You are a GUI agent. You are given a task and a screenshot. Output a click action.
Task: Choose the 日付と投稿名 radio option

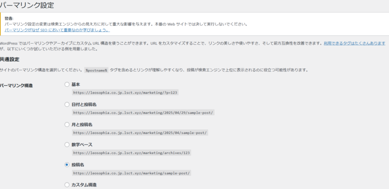click(67, 105)
